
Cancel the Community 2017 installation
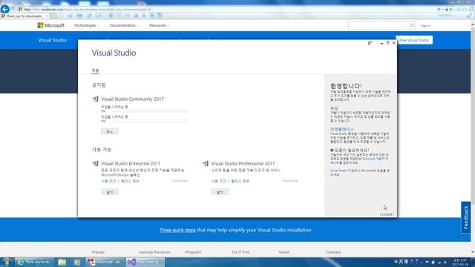pos(110,131)
